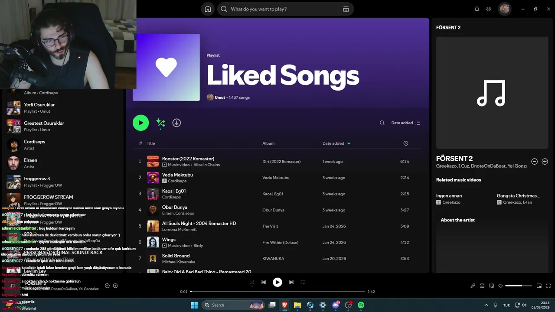Click the Windows taskbar Search box
The image size is (555, 312).
point(234,305)
